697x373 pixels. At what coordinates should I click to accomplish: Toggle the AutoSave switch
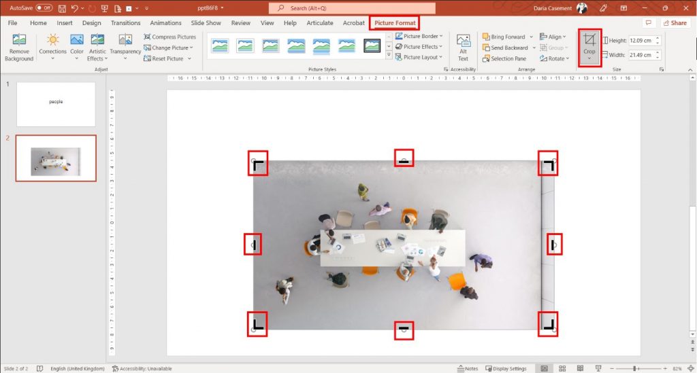pos(44,7)
